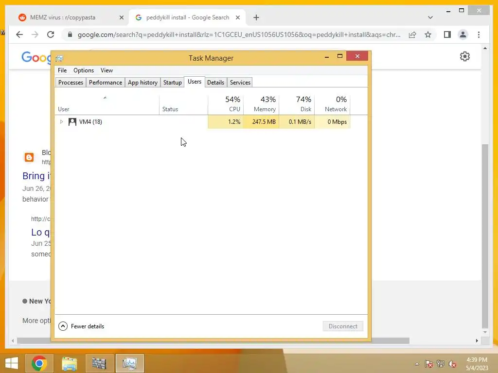Select the 0.1 MB/s disk cell
This screenshot has width=498, height=373.
click(297, 122)
